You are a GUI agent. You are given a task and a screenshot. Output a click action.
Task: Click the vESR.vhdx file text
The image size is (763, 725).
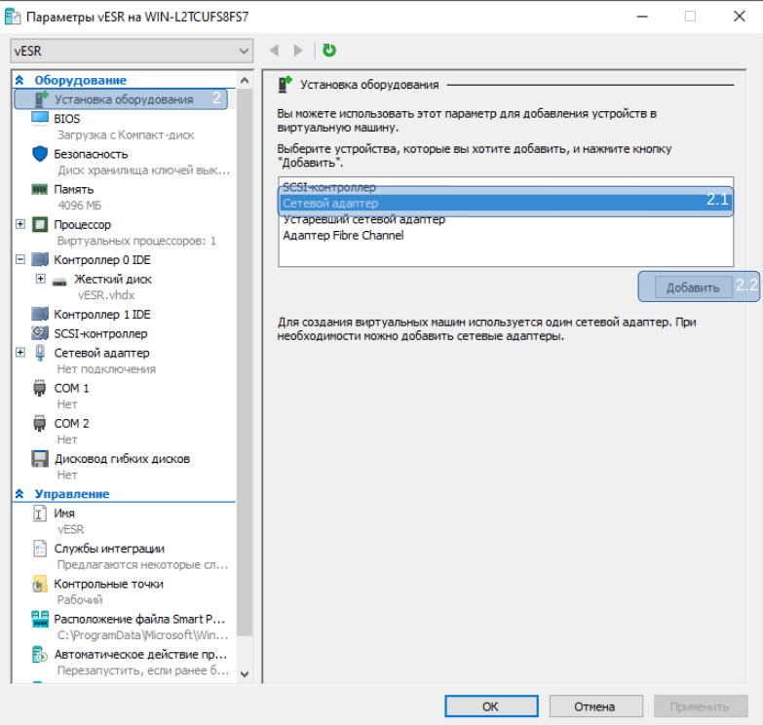tap(106, 295)
